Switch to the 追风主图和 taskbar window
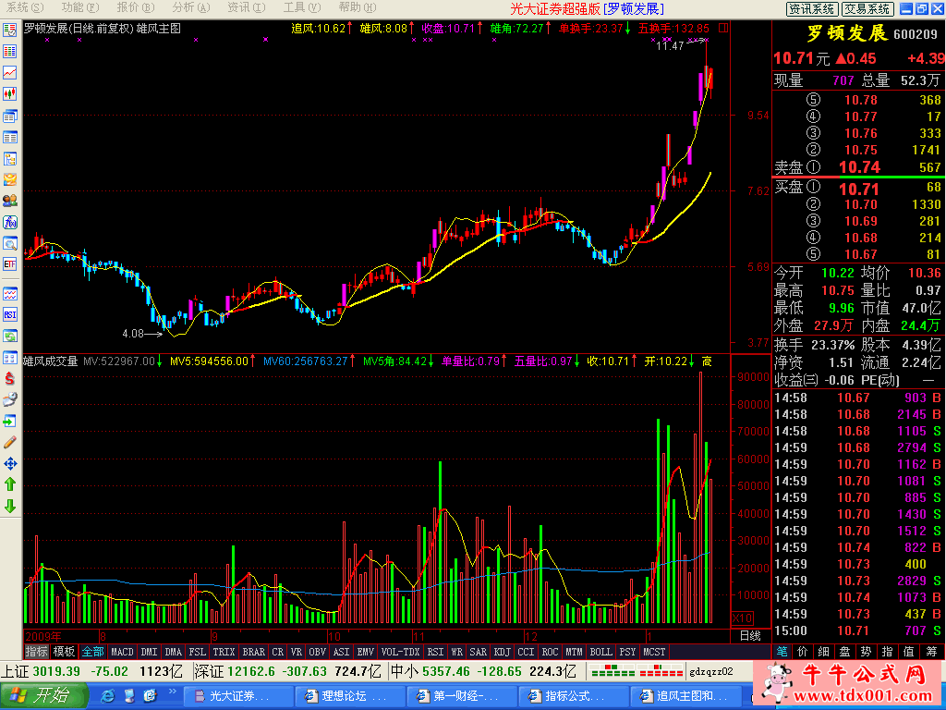Screen dimensions: 946x710 pos(685,696)
